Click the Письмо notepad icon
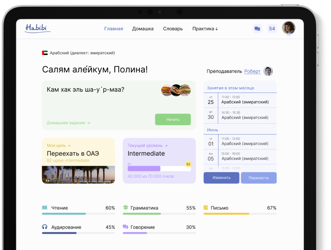Viewport: 331px width, 250px height. click(x=206, y=207)
